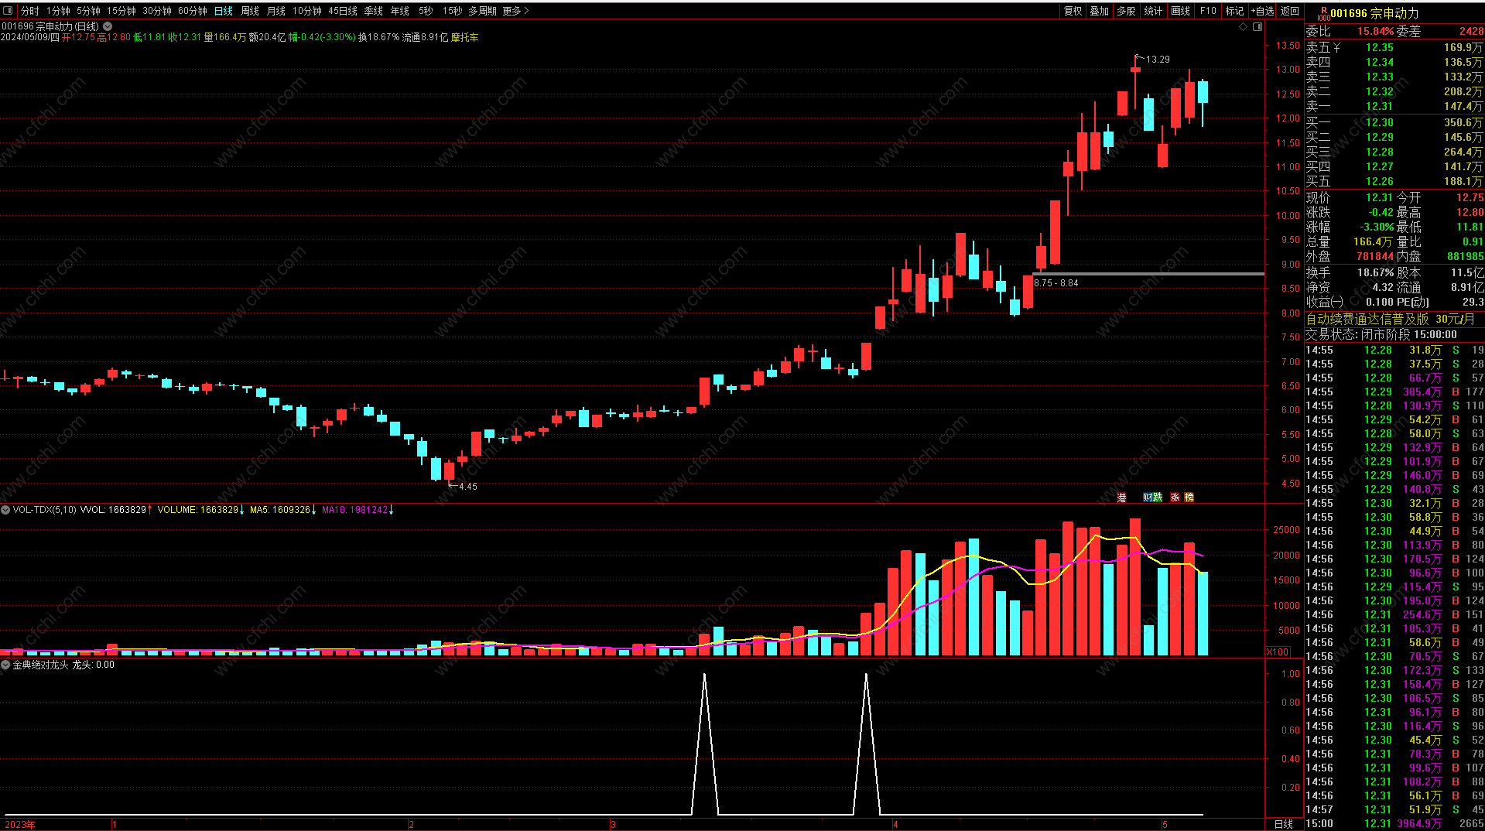This screenshot has width=1485, height=831.
Task: Click the 榜 marker tag on the chart
Action: click(1189, 498)
